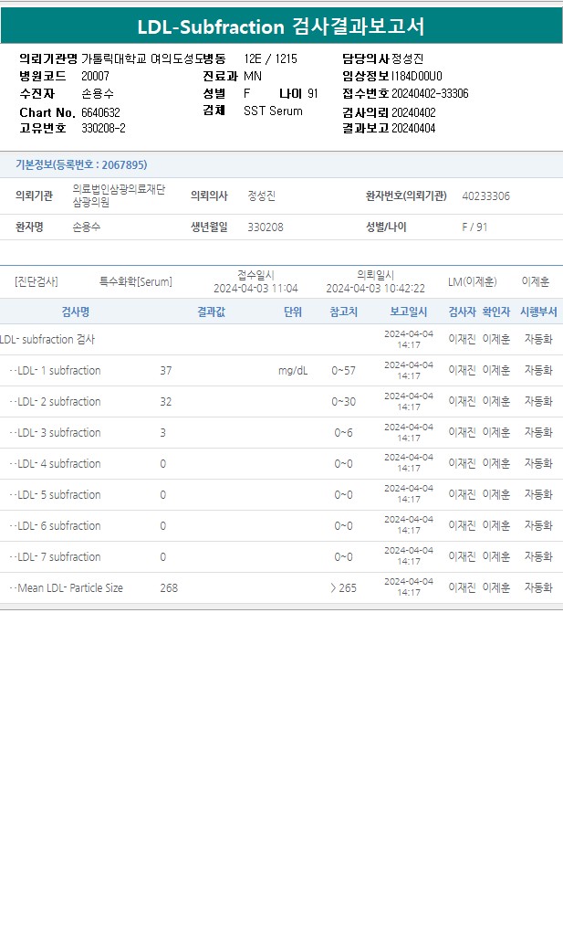Click the LDL- 4 subfraction test name
Screen dimensions: 563x951
pyautogui.click(x=58, y=464)
